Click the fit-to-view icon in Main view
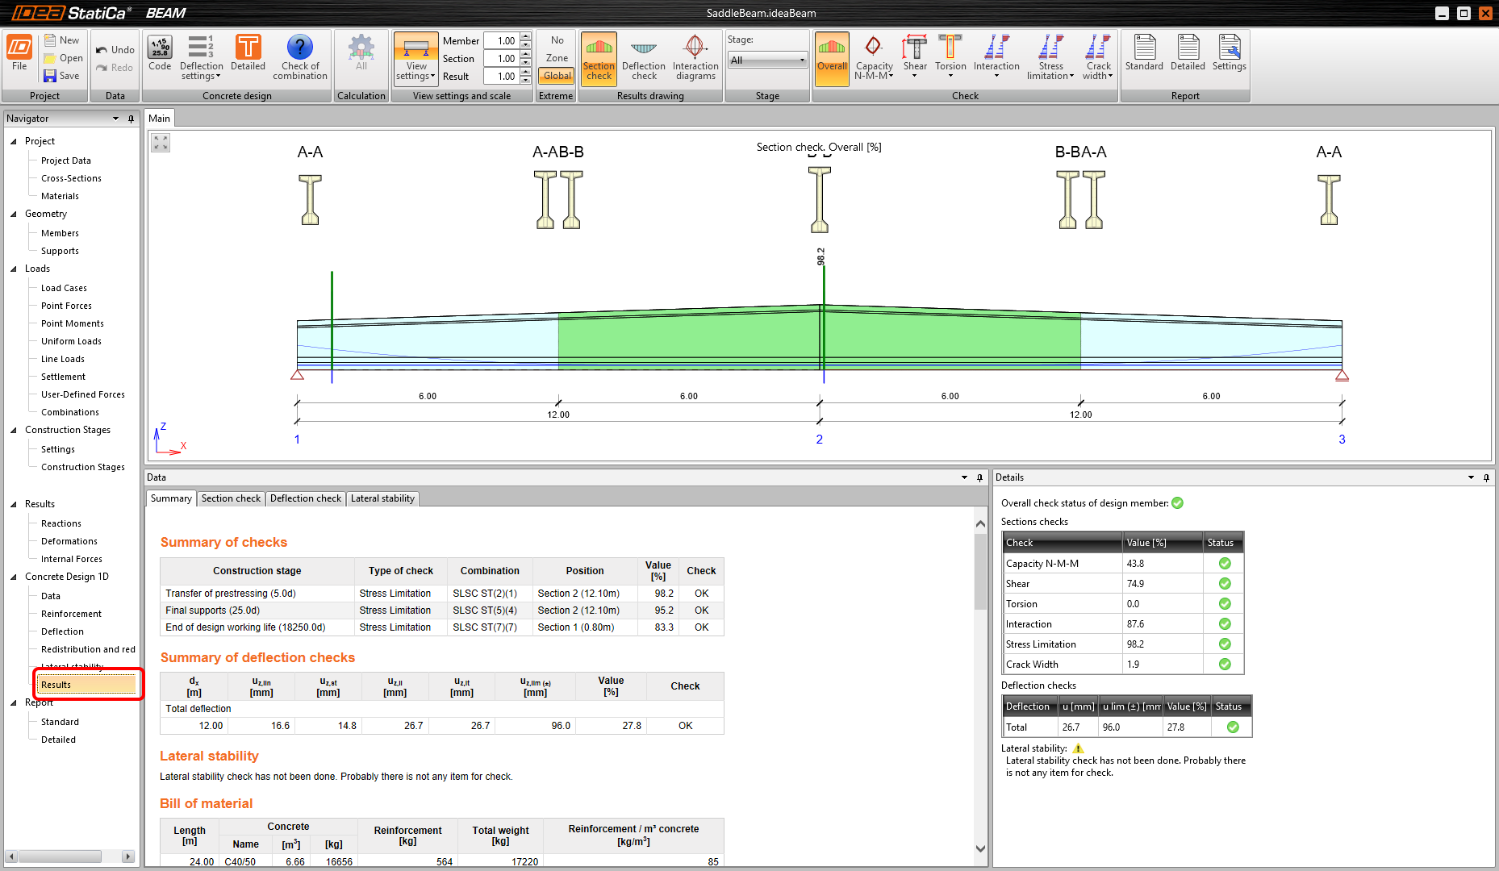Viewport: 1499px width, 871px height. coord(161,143)
